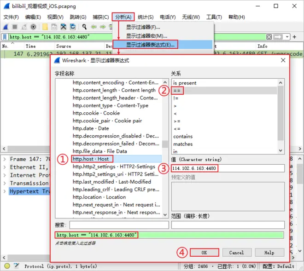Click the main display filter input bar
This screenshot has height=271, width=304.
coord(136,37)
